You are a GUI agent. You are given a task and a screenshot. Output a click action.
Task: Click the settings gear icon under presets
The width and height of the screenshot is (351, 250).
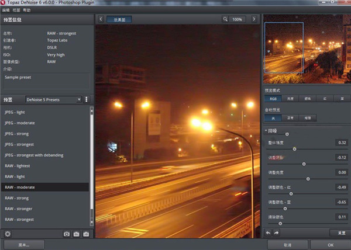8,234
